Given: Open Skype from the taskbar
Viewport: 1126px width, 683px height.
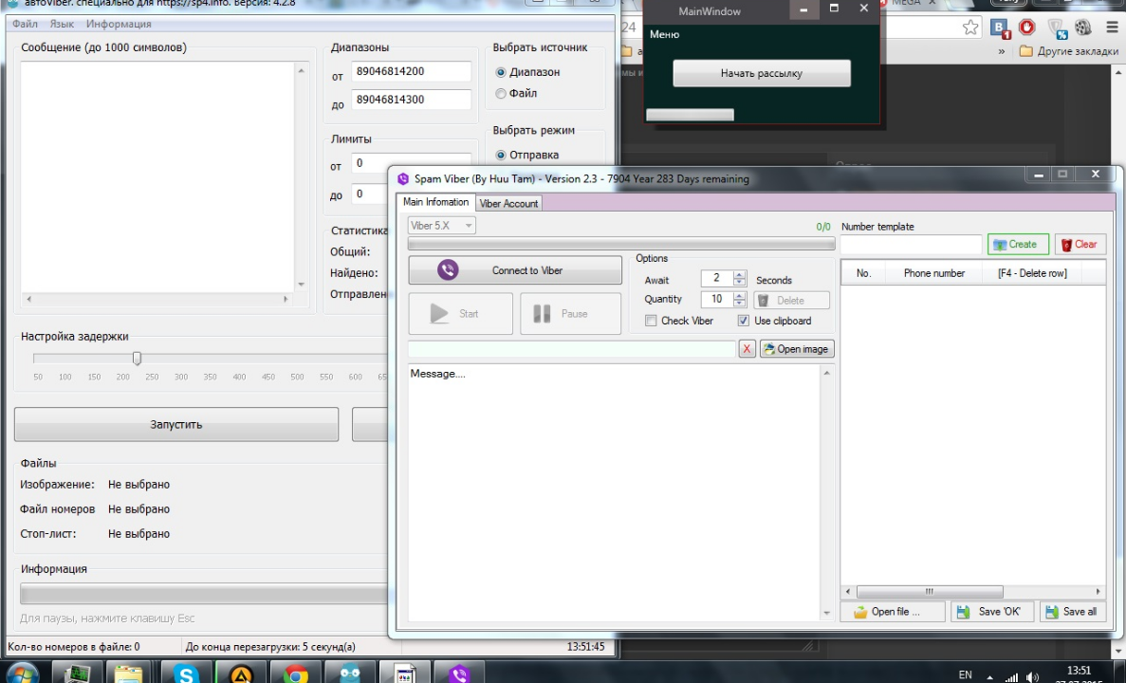Looking at the screenshot, I should 188,673.
